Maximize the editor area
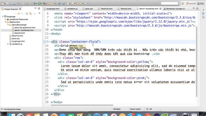Image resolution: width=206 pixels, height=116 pixels. [197, 9]
